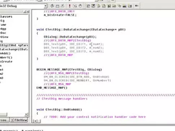
Task: Click the New Menu resource icon
Action: (x=93, y=6)
